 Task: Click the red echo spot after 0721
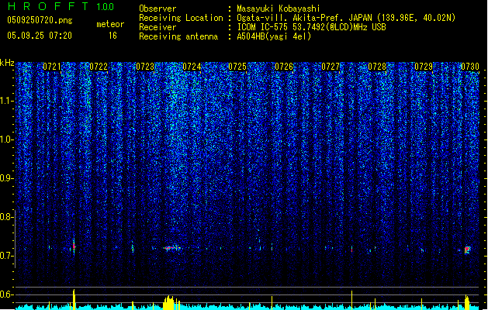[x=74, y=246]
